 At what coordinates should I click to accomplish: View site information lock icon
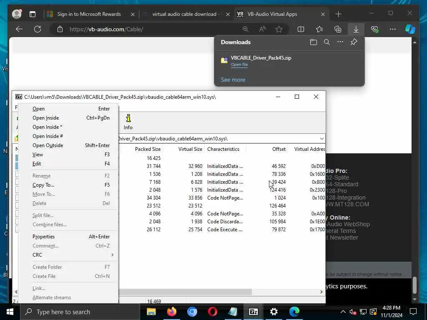pos(60,29)
